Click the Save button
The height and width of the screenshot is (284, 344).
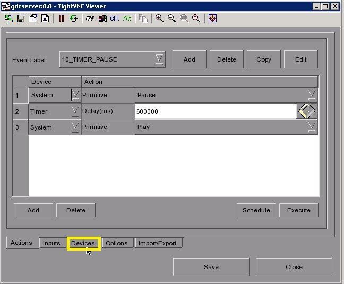coord(211,267)
